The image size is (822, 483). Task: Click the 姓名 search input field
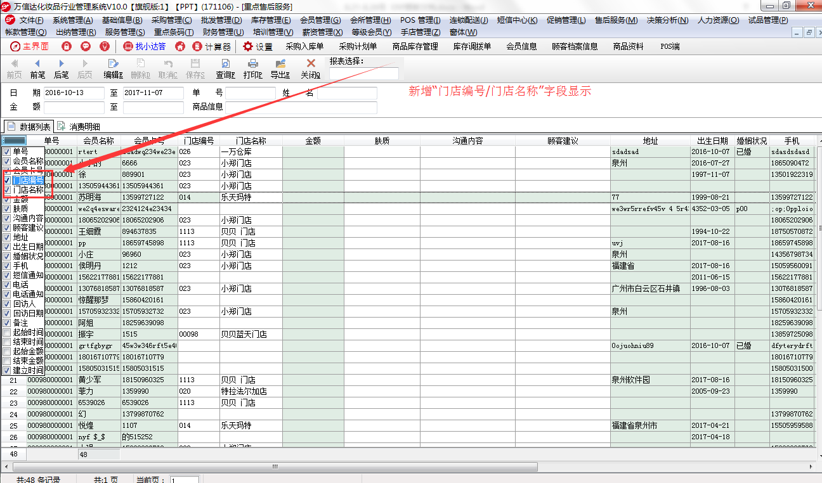[347, 93]
